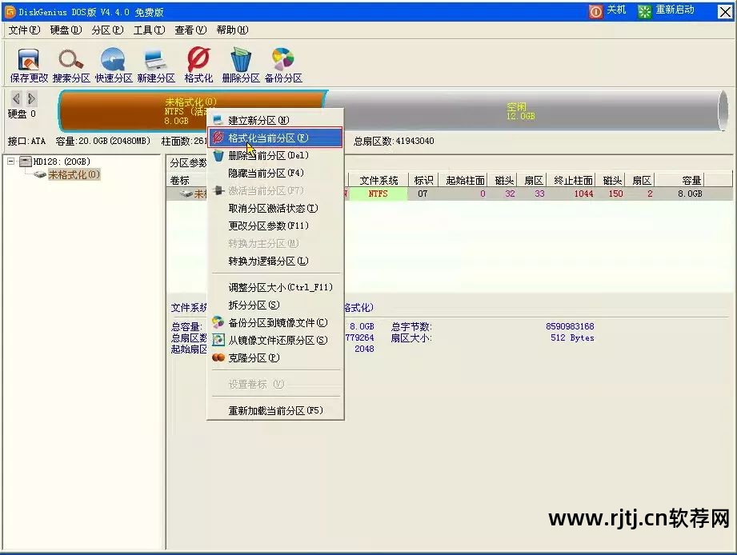Click the Format (格式化) toolbar icon
The width and height of the screenshot is (737, 555).
point(198,66)
